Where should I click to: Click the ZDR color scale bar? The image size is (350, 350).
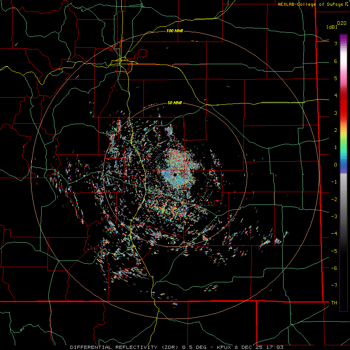point(343,173)
